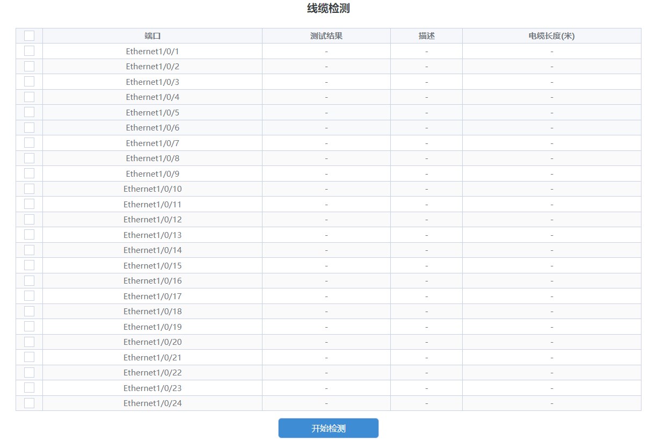Click the Ethernet1/0/10 port name
The width and height of the screenshot is (656, 441).
point(152,189)
